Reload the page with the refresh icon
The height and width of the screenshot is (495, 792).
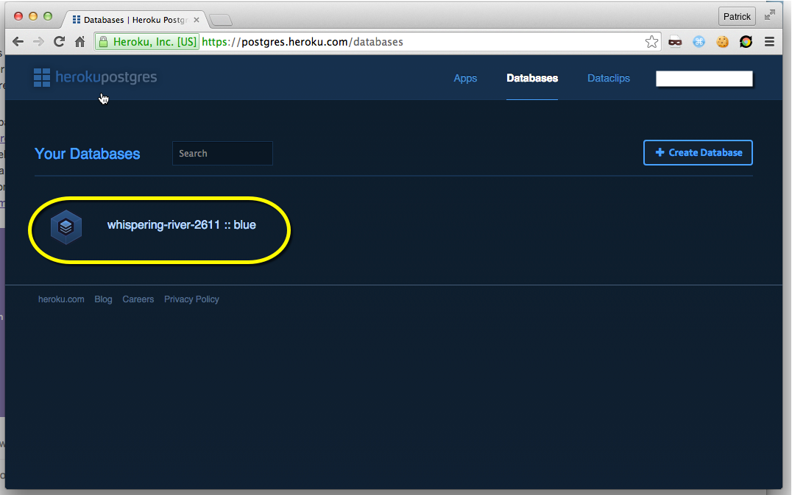click(59, 42)
